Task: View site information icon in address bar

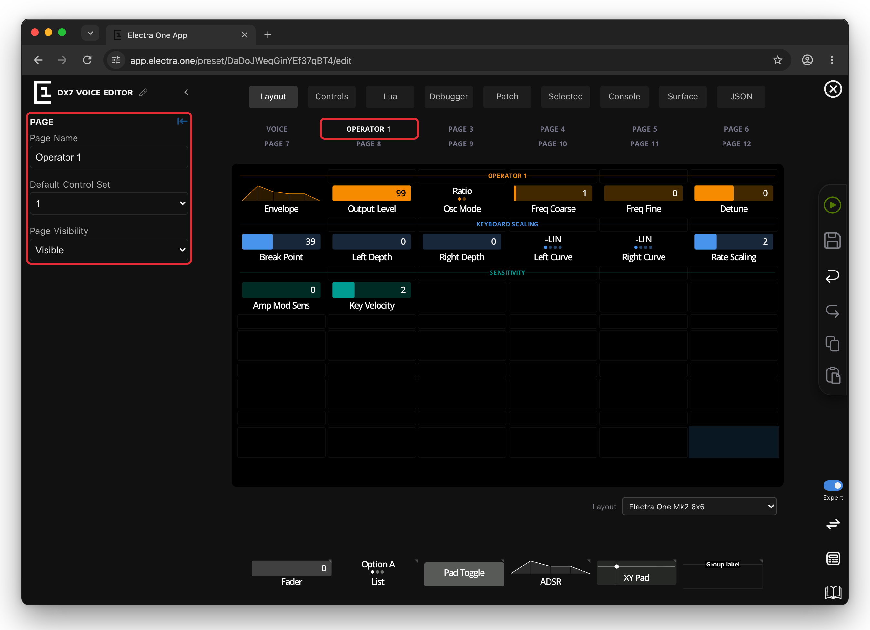Action: click(116, 60)
